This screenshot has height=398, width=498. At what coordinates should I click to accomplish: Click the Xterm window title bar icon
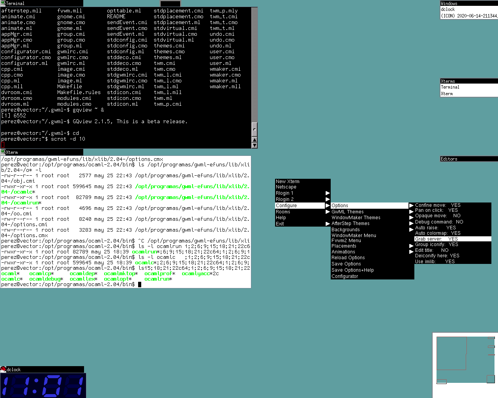[3, 152]
